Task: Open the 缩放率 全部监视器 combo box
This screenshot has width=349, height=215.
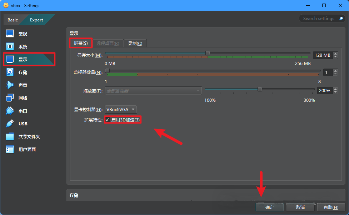Action: point(153,91)
